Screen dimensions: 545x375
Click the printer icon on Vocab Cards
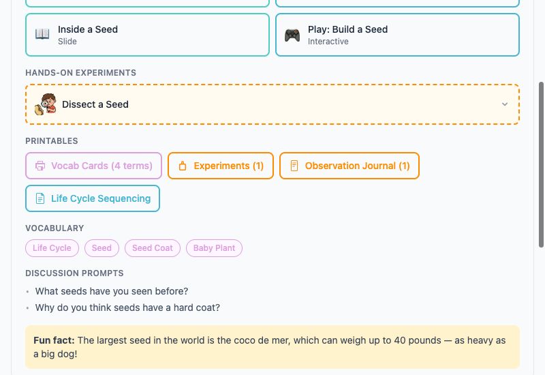pyautogui.click(x=40, y=166)
